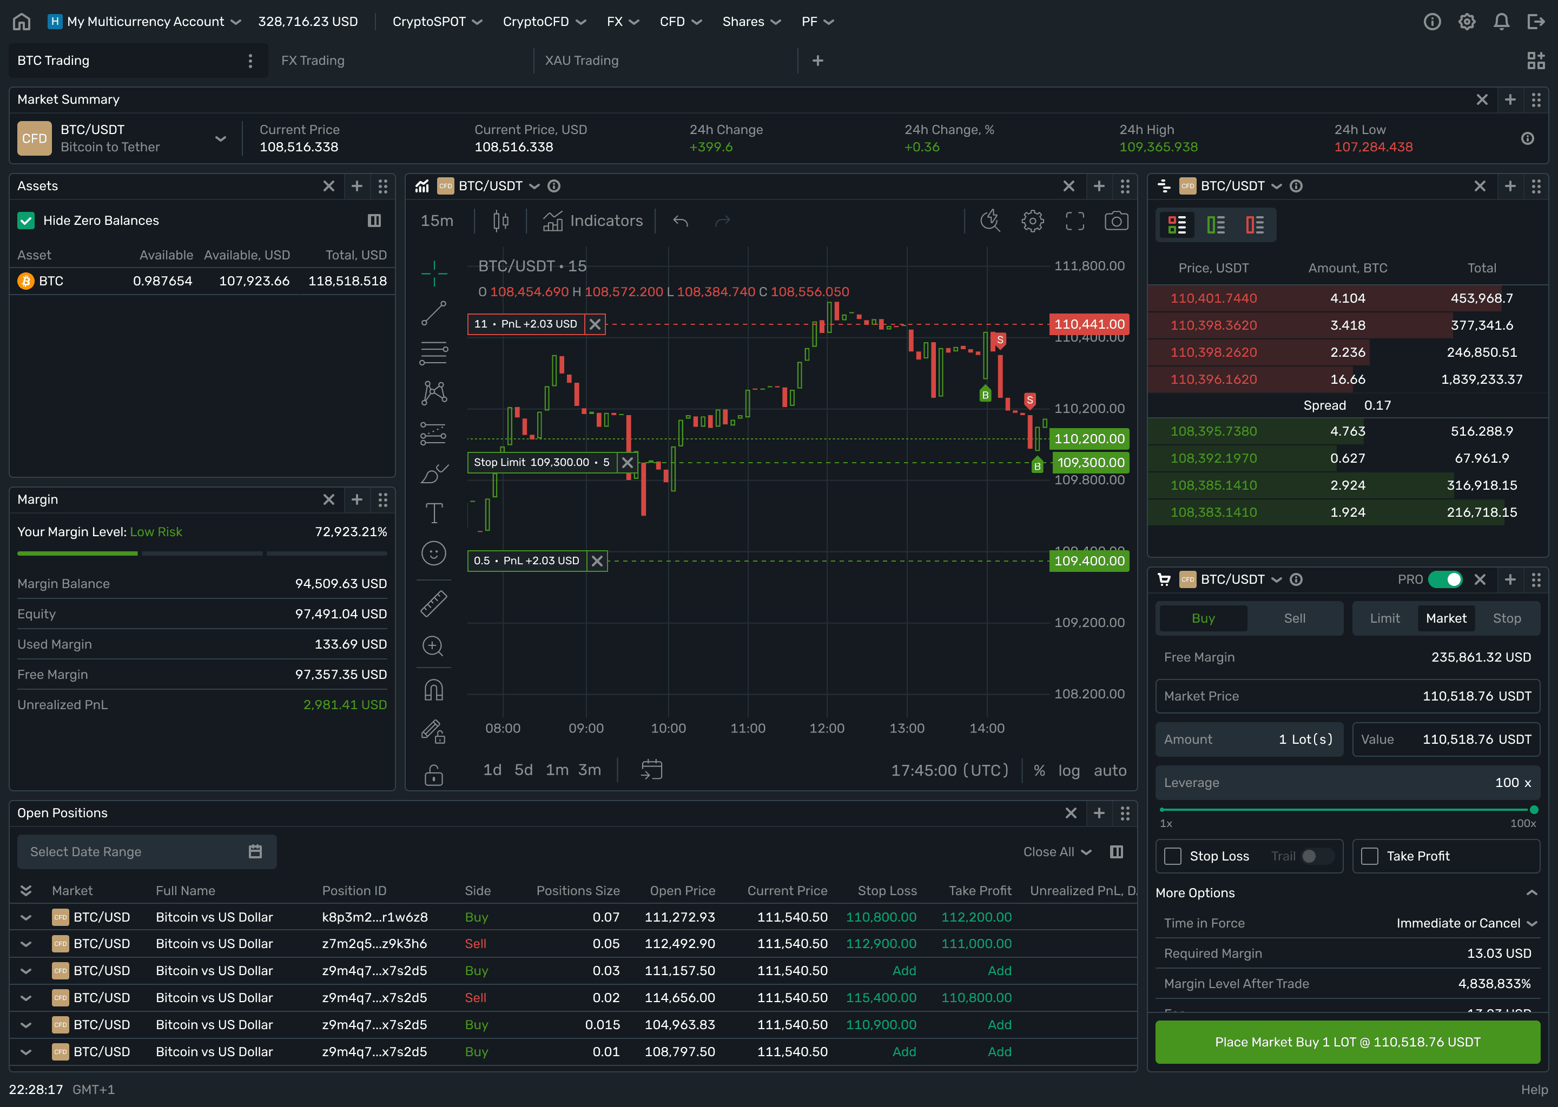
Task: Select the Sell order side button
Action: click(x=1294, y=618)
